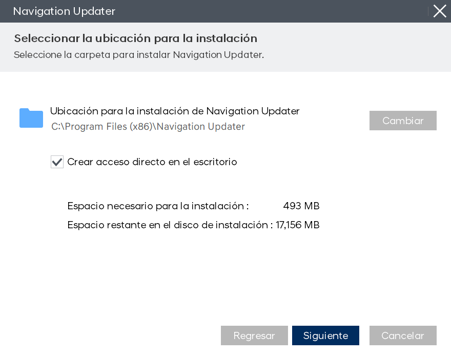This screenshot has height=356, width=451.
Task: Close the Navigation Updater installer window
Action: coord(440,11)
